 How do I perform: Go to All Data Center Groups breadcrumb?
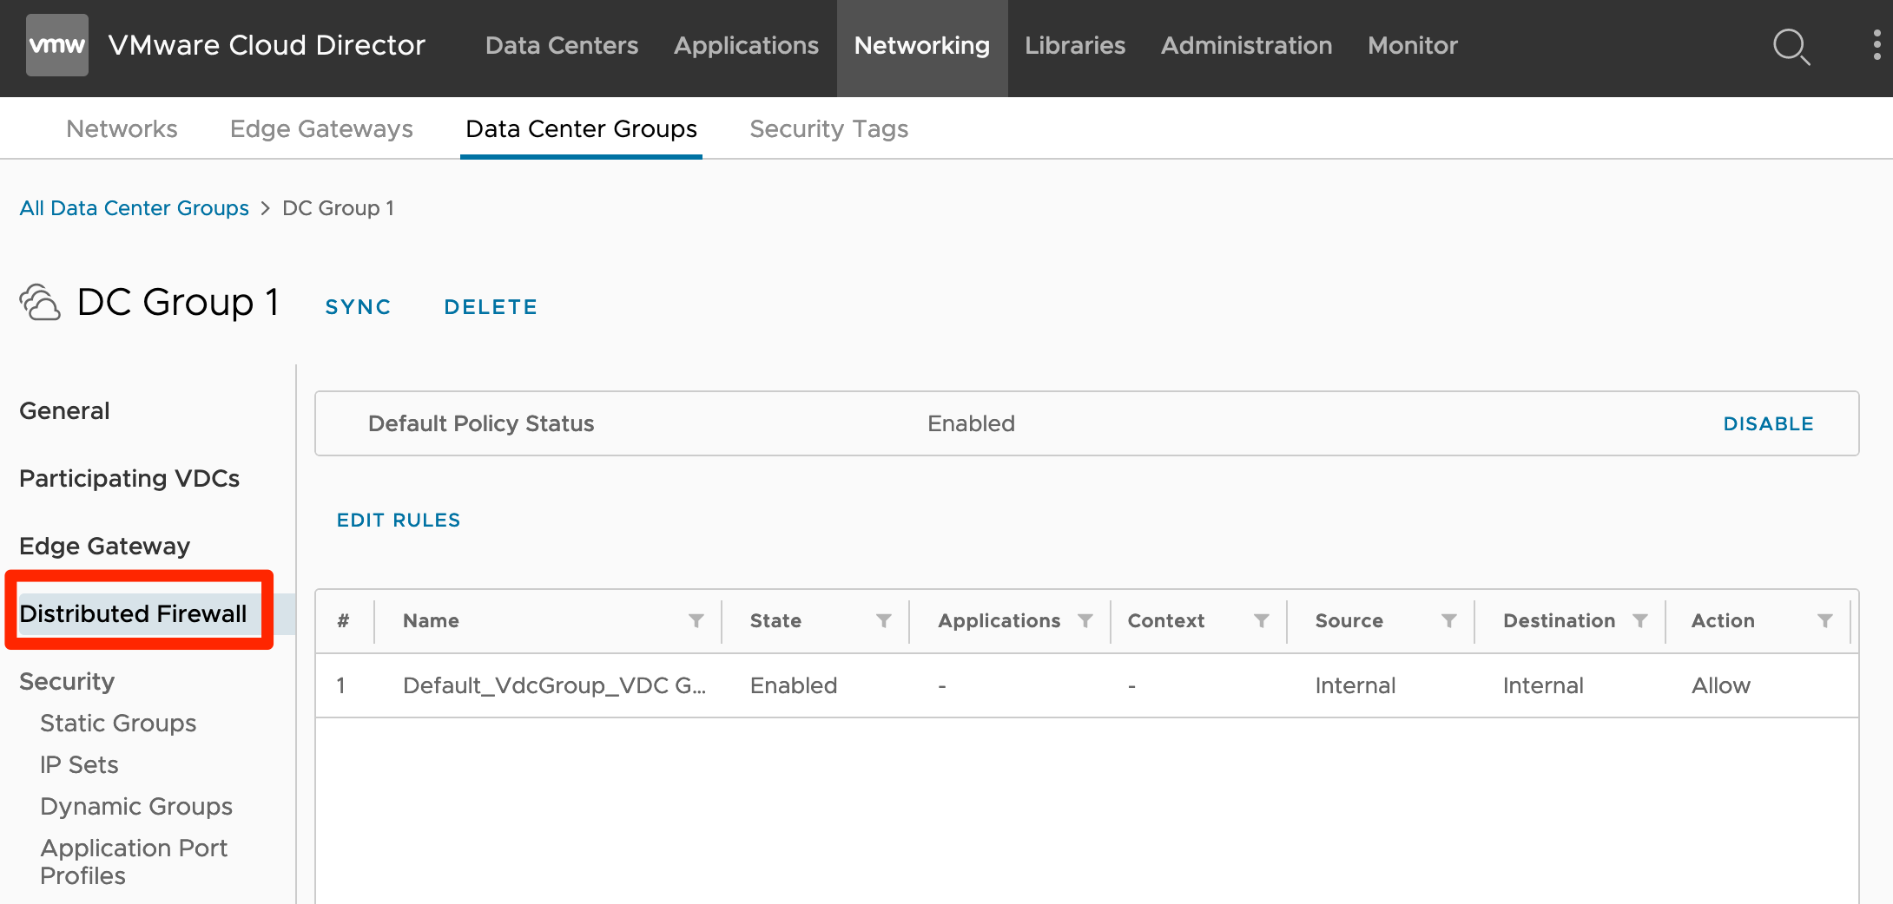coord(134,208)
